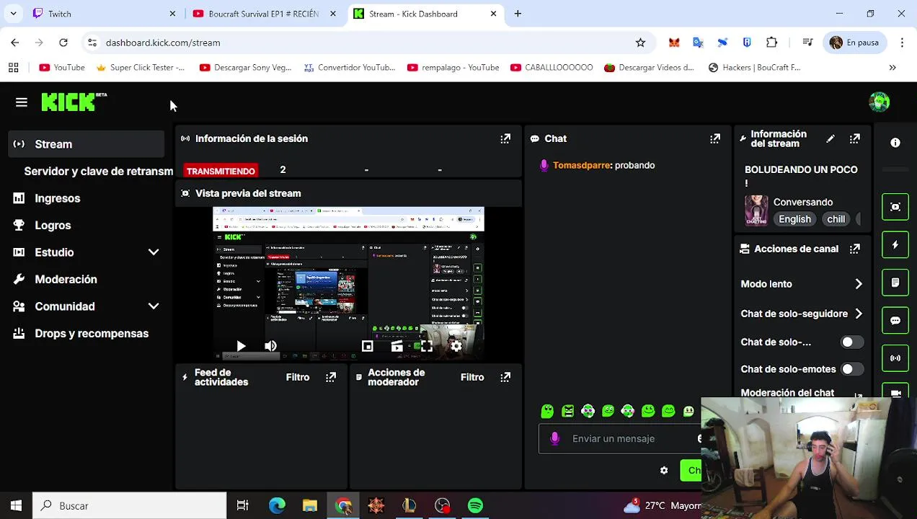Open Servidor y clave de retransmisión
Image resolution: width=917 pixels, height=519 pixels.
click(x=98, y=172)
